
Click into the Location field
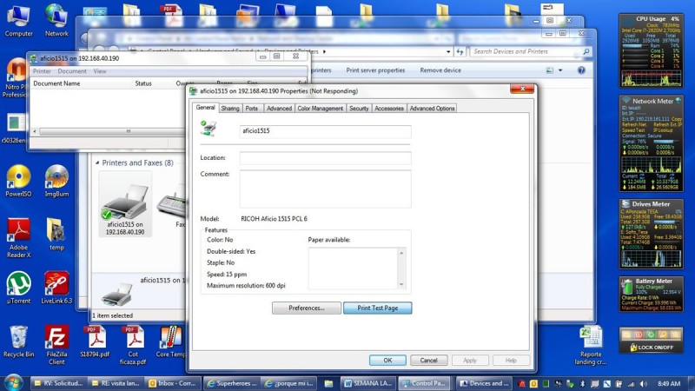[325, 158]
